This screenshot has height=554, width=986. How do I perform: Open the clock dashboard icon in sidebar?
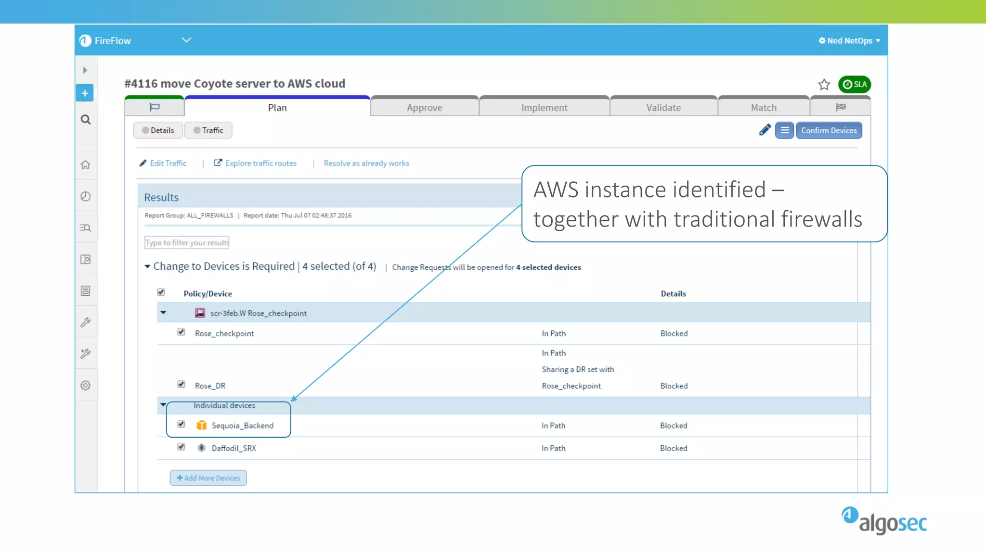pos(86,196)
